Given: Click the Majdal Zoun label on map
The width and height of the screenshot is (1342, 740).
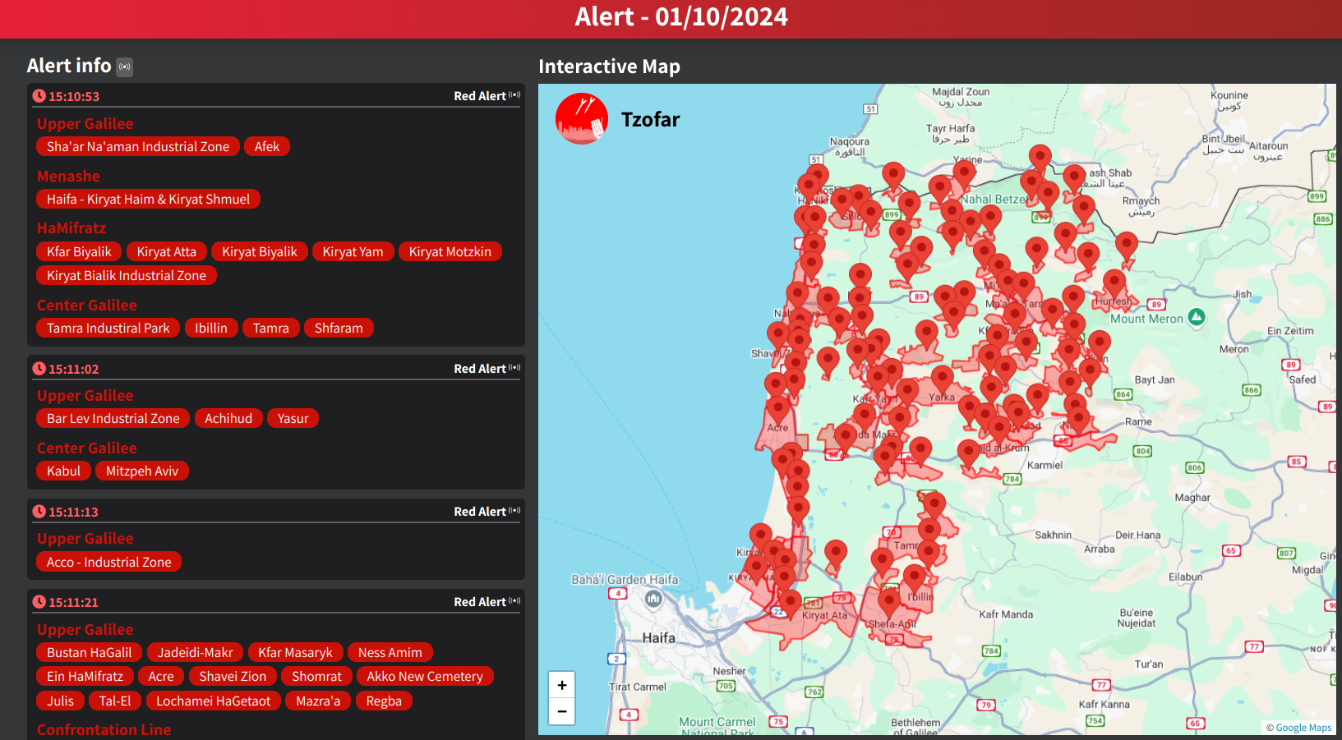Looking at the screenshot, I should click(961, 92).
